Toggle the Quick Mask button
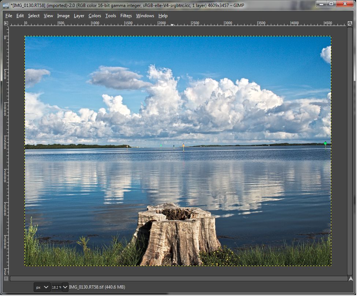The width and height of the screenshot is (358, 297). 6,278
